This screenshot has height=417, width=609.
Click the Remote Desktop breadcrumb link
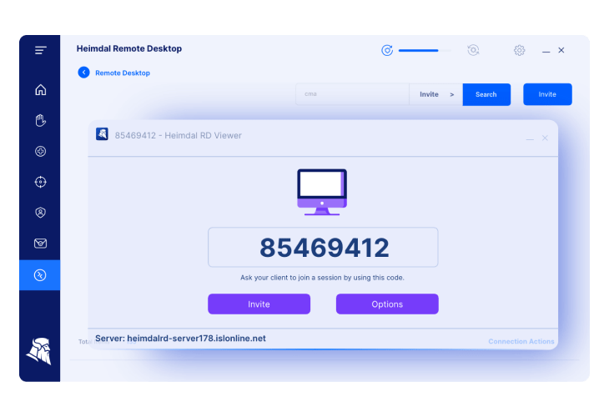[x=123, y=73]
